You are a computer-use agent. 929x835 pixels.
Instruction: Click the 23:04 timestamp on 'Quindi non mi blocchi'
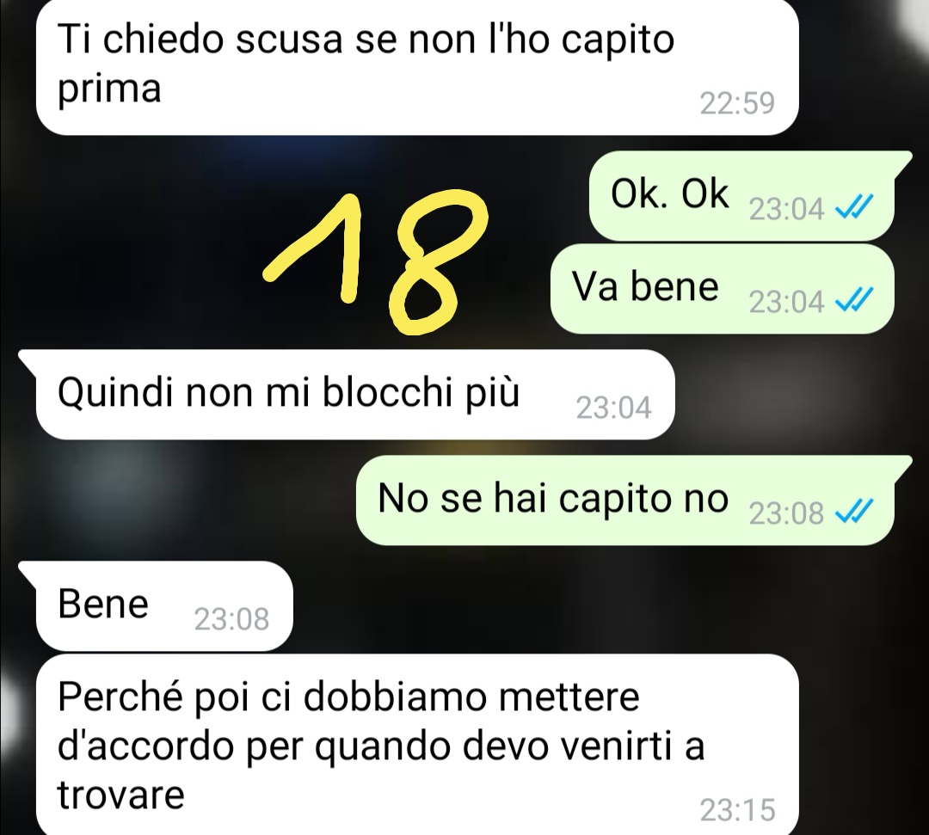(x=614, y=408)
